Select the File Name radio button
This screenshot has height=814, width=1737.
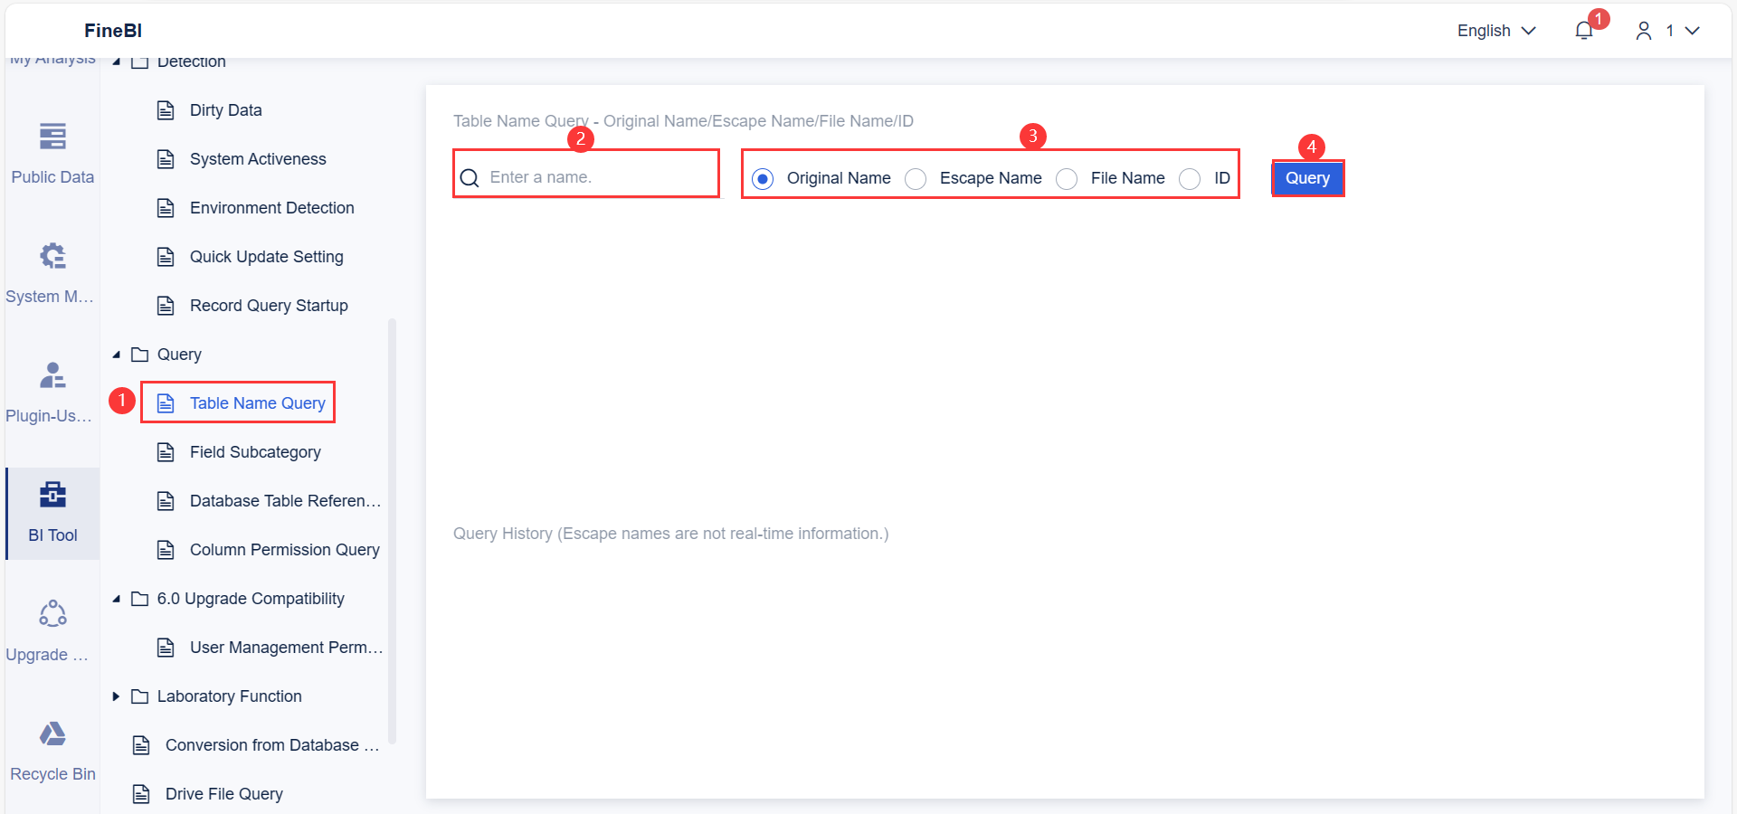1067,178
